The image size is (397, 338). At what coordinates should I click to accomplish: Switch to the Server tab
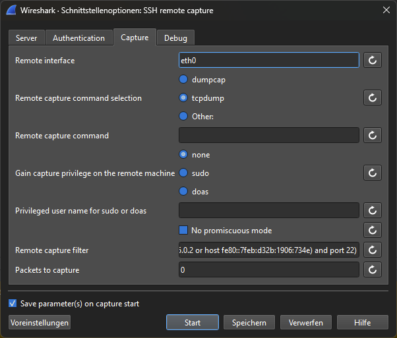tap(26, 38)
